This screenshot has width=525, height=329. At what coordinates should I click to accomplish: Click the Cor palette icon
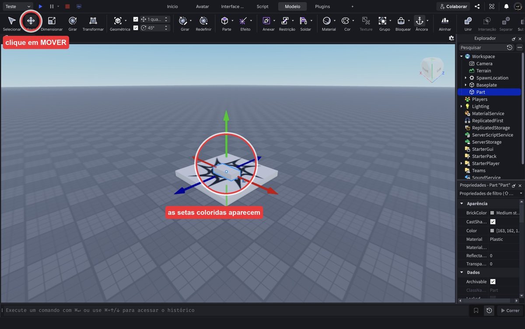(x=346, y=21)
